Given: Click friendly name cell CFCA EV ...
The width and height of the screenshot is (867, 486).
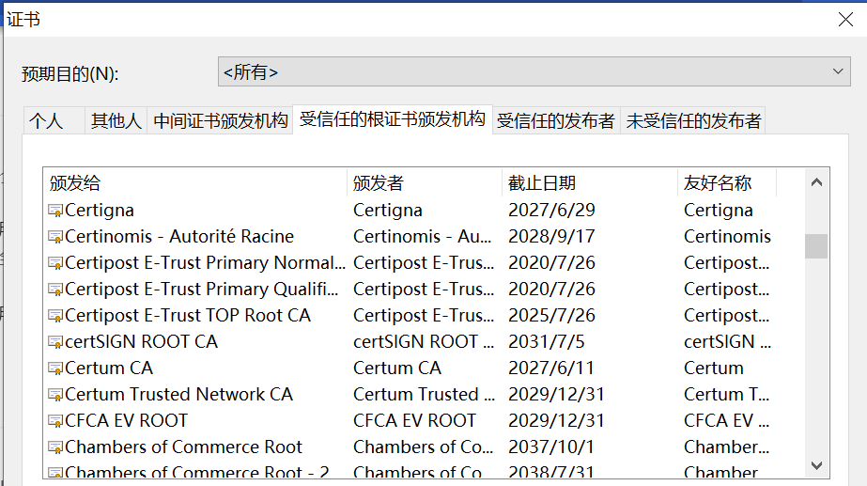Looking at the screenshot, I should click(726, 421).
